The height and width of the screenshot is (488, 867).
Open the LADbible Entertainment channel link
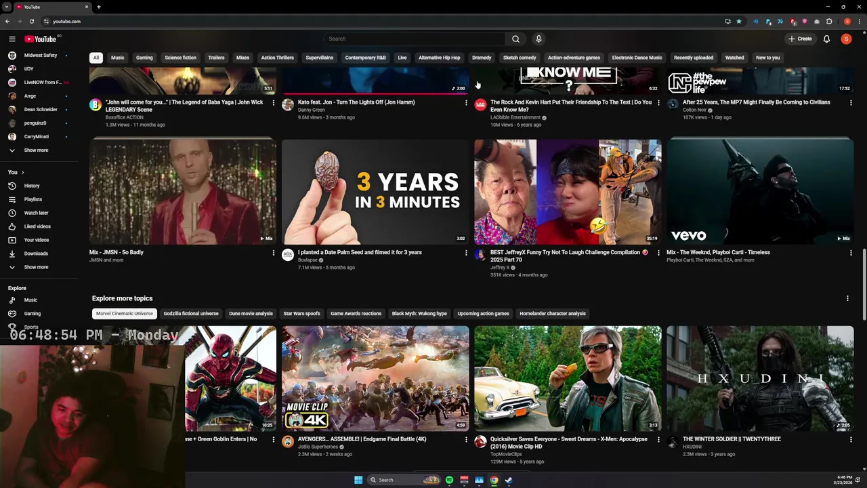point(515,117)
